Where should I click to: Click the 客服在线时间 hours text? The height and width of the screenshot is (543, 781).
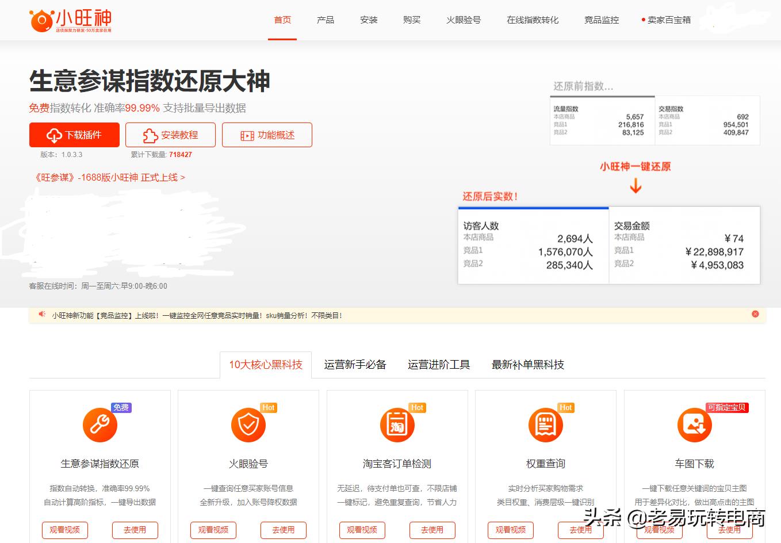tap(98, 286)
